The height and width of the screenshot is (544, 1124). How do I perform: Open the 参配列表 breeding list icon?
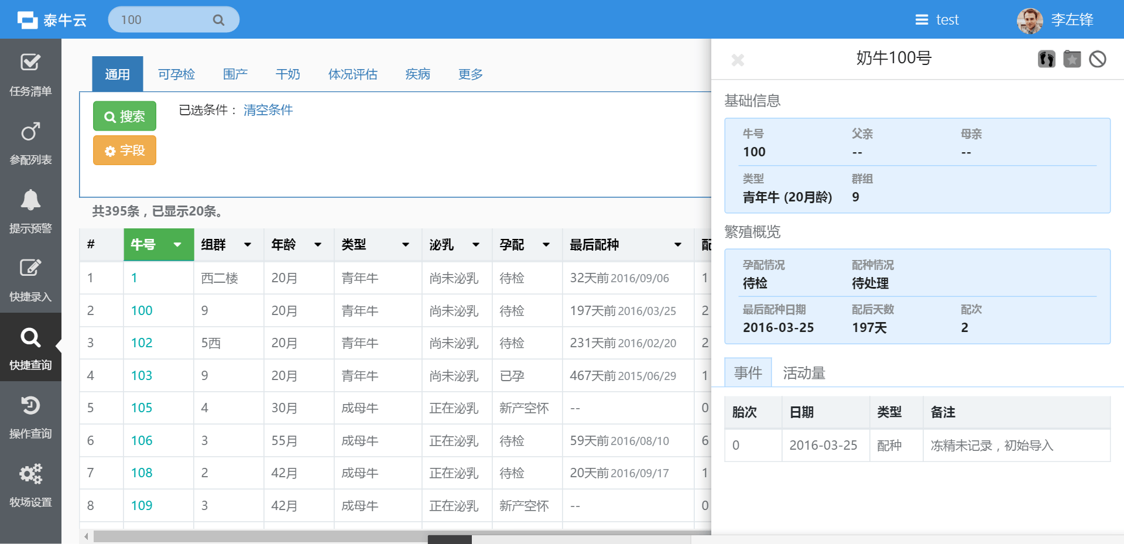[x=30, y=132]
